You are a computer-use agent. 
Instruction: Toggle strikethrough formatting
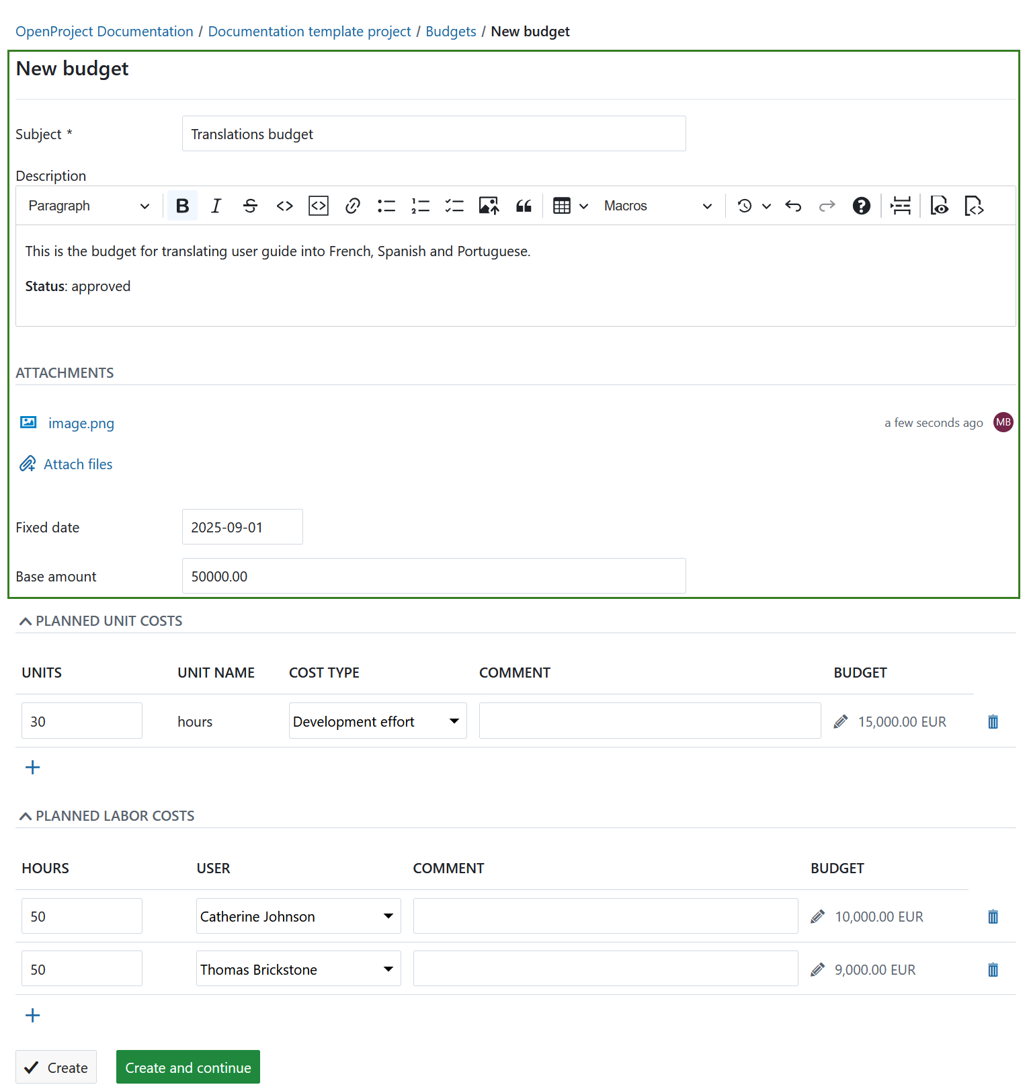pyautogui.click(x=250, y=206)
